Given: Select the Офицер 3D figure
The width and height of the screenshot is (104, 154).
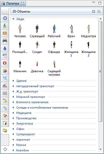Looking at the screenshot, I should (54, 47).
